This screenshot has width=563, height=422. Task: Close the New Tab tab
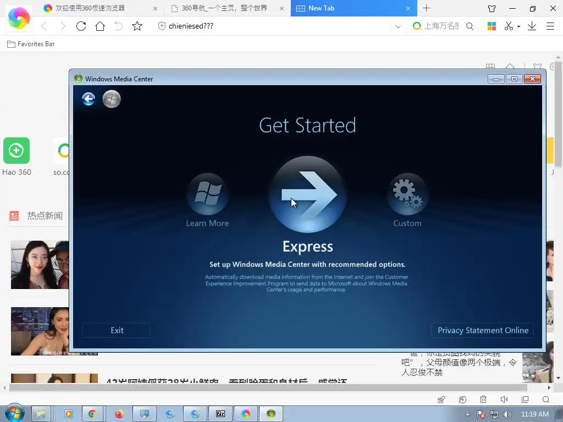point(408,8)
